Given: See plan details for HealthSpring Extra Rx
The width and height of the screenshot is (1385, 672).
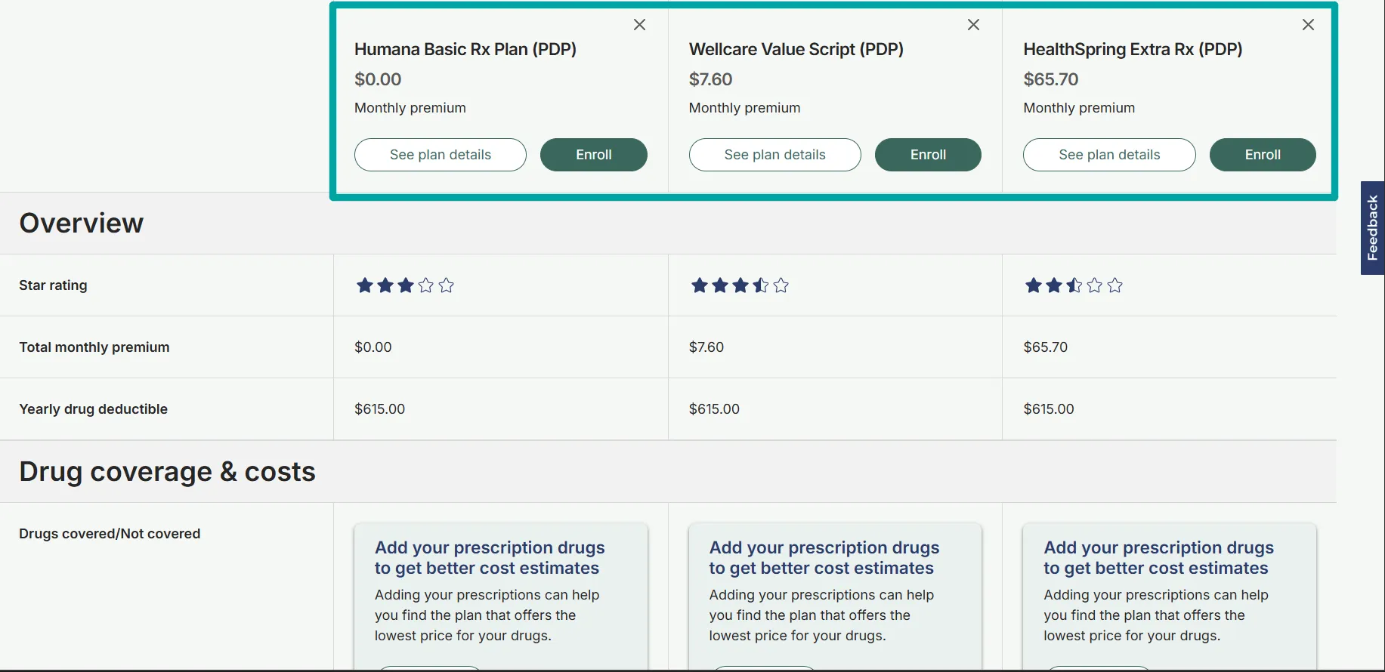Looking at the screenshot, I should pyautogui.click(x=1109, y=155).
